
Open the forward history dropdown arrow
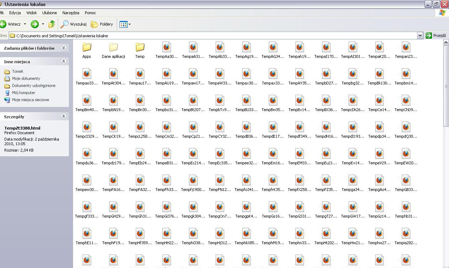click(x=43, y=24)
